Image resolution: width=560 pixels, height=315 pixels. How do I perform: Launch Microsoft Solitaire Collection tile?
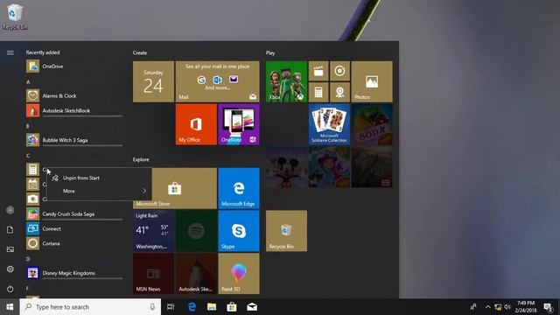pos(329,124)
